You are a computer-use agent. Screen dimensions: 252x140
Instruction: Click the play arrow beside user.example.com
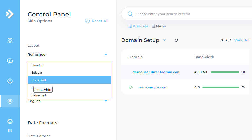[131, 87]
